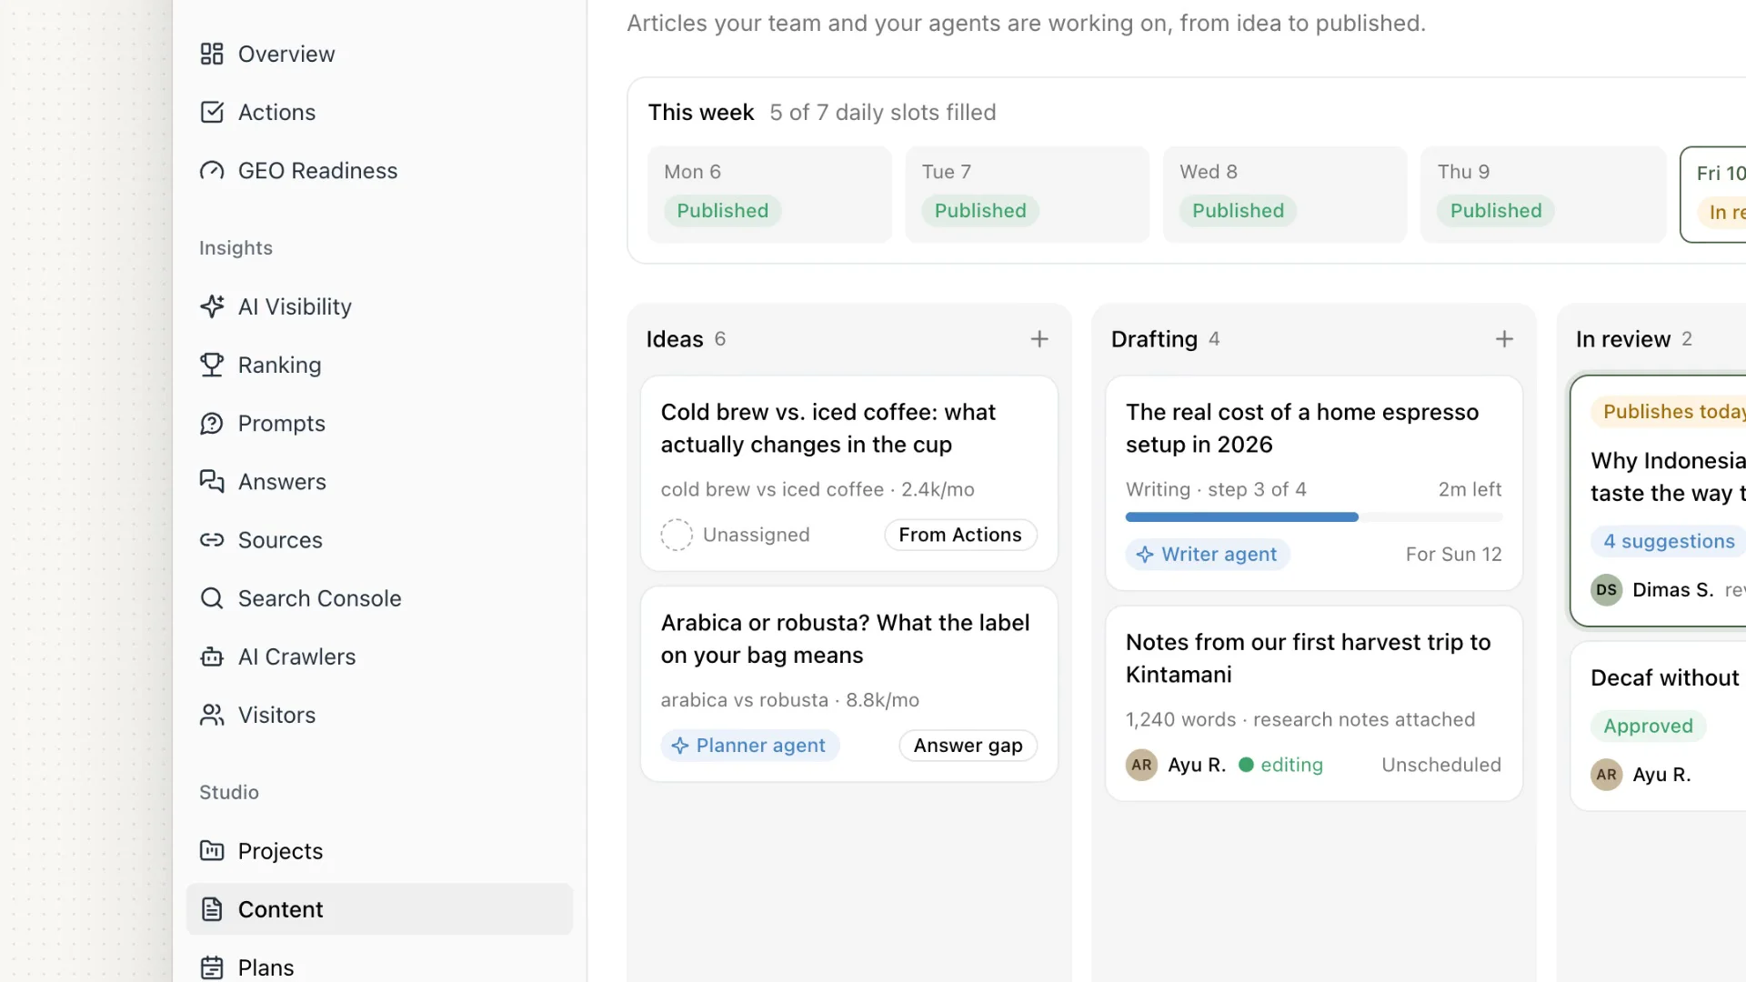Click Dimas S. avatar in review card

(x=1606, y=590)
